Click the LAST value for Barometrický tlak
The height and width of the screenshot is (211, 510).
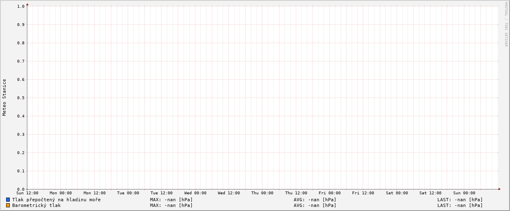coord(460,205)
